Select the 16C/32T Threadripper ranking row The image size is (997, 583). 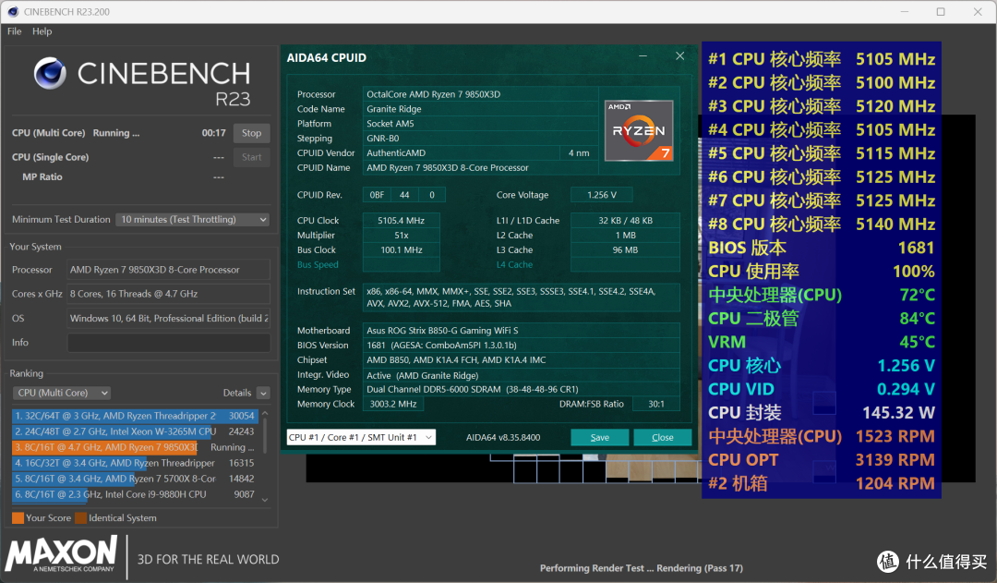(135, 463)
